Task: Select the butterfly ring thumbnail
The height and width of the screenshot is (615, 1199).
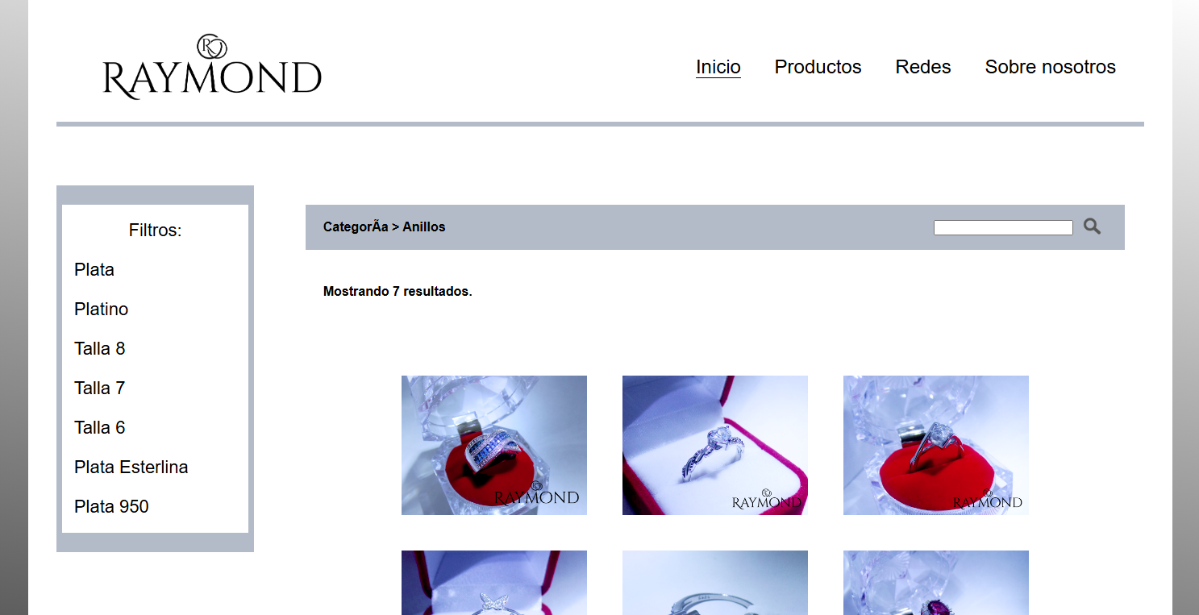Action: (494, 583)
